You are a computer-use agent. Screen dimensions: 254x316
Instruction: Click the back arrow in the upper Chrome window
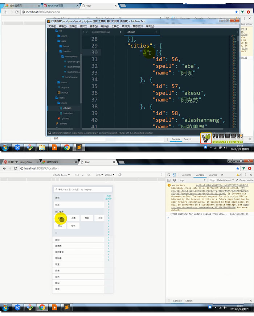[6, 12]
